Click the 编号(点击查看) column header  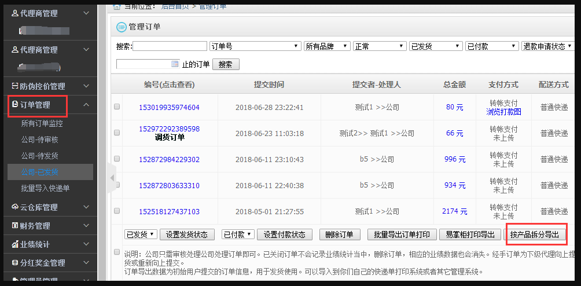pyautogui.click(x=170, y=85)
